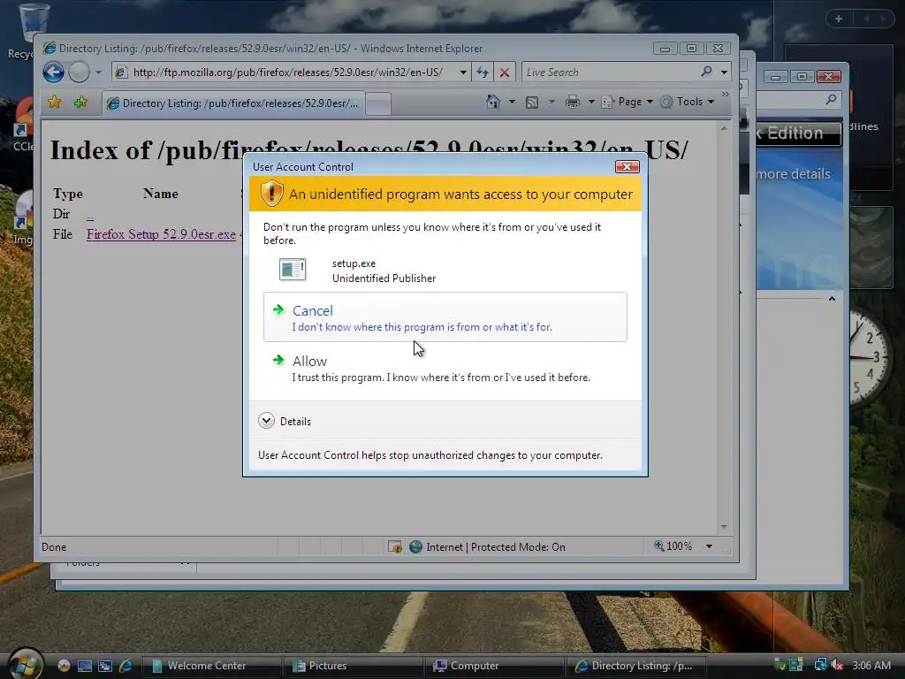Open the Favorites Center star icon

[54, 103]
